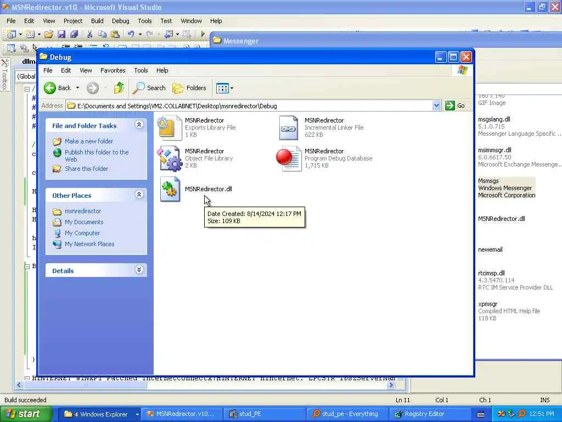Click the Paste icon in Visual Studio toolbar

point(115,34)
